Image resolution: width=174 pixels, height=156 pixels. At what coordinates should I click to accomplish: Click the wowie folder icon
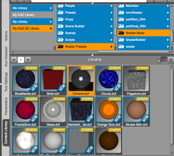(121, 47)
